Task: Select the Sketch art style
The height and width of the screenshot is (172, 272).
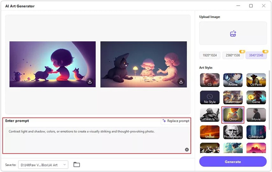Action: click(210, 115)
